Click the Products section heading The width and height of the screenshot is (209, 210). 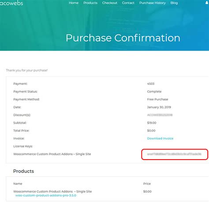(23, 171)
